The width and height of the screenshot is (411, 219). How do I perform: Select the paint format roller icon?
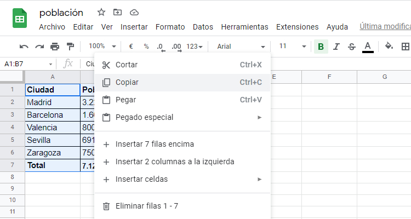70,47
